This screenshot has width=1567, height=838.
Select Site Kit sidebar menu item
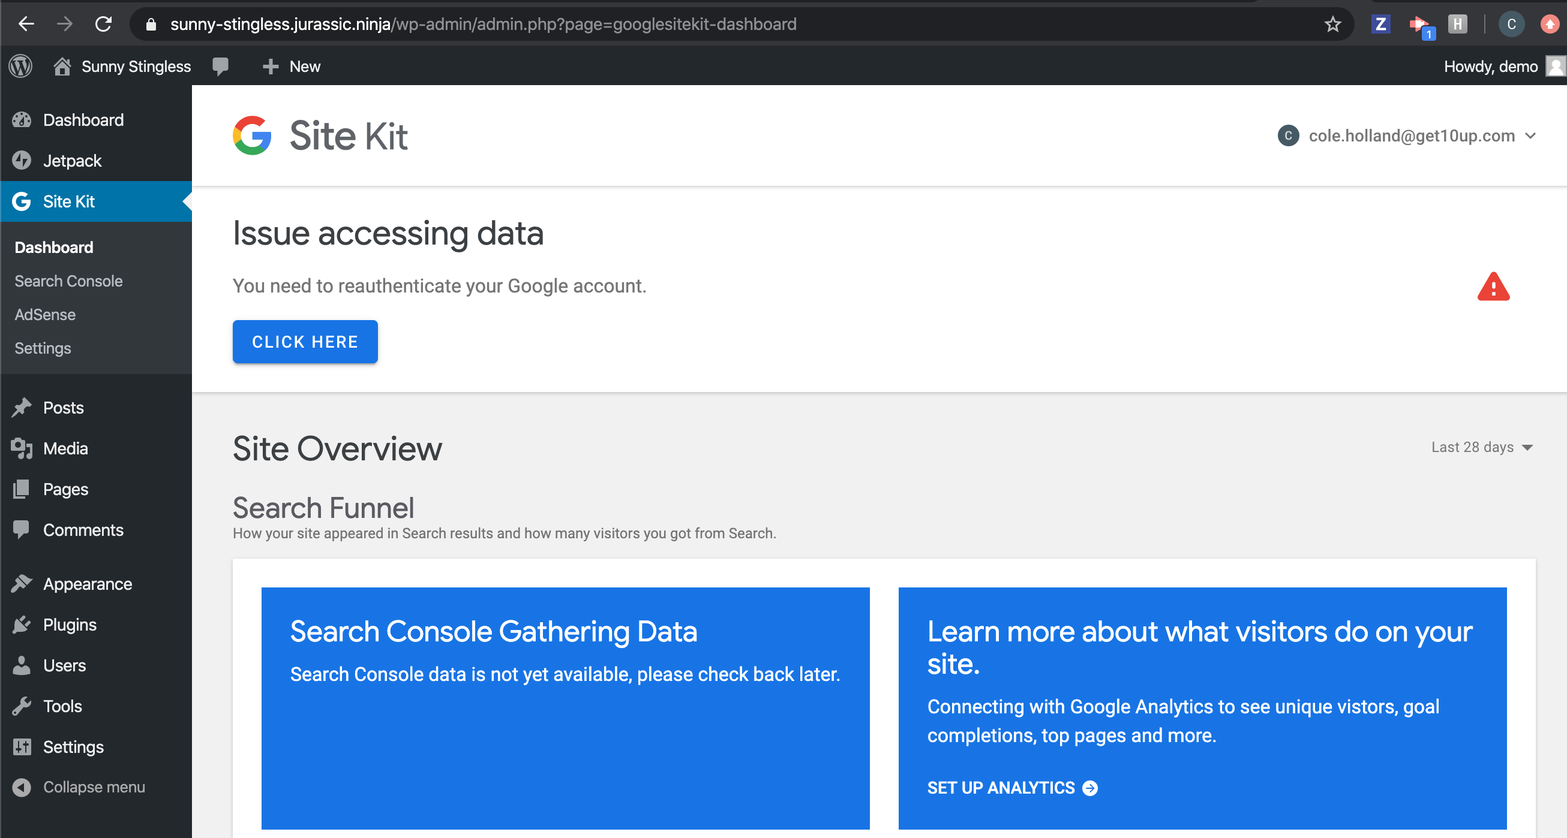[x=96, y=201]
